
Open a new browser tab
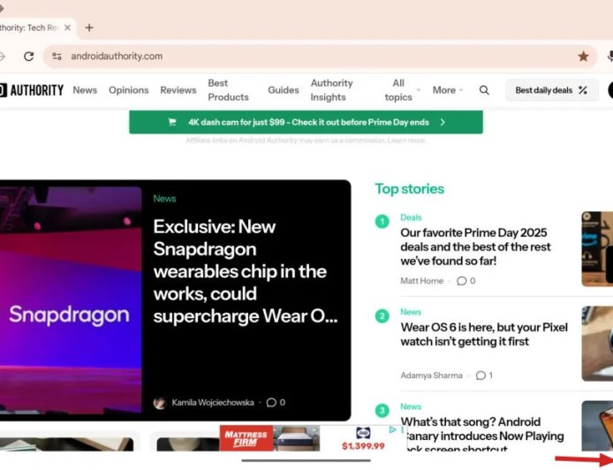coord(89,27)
